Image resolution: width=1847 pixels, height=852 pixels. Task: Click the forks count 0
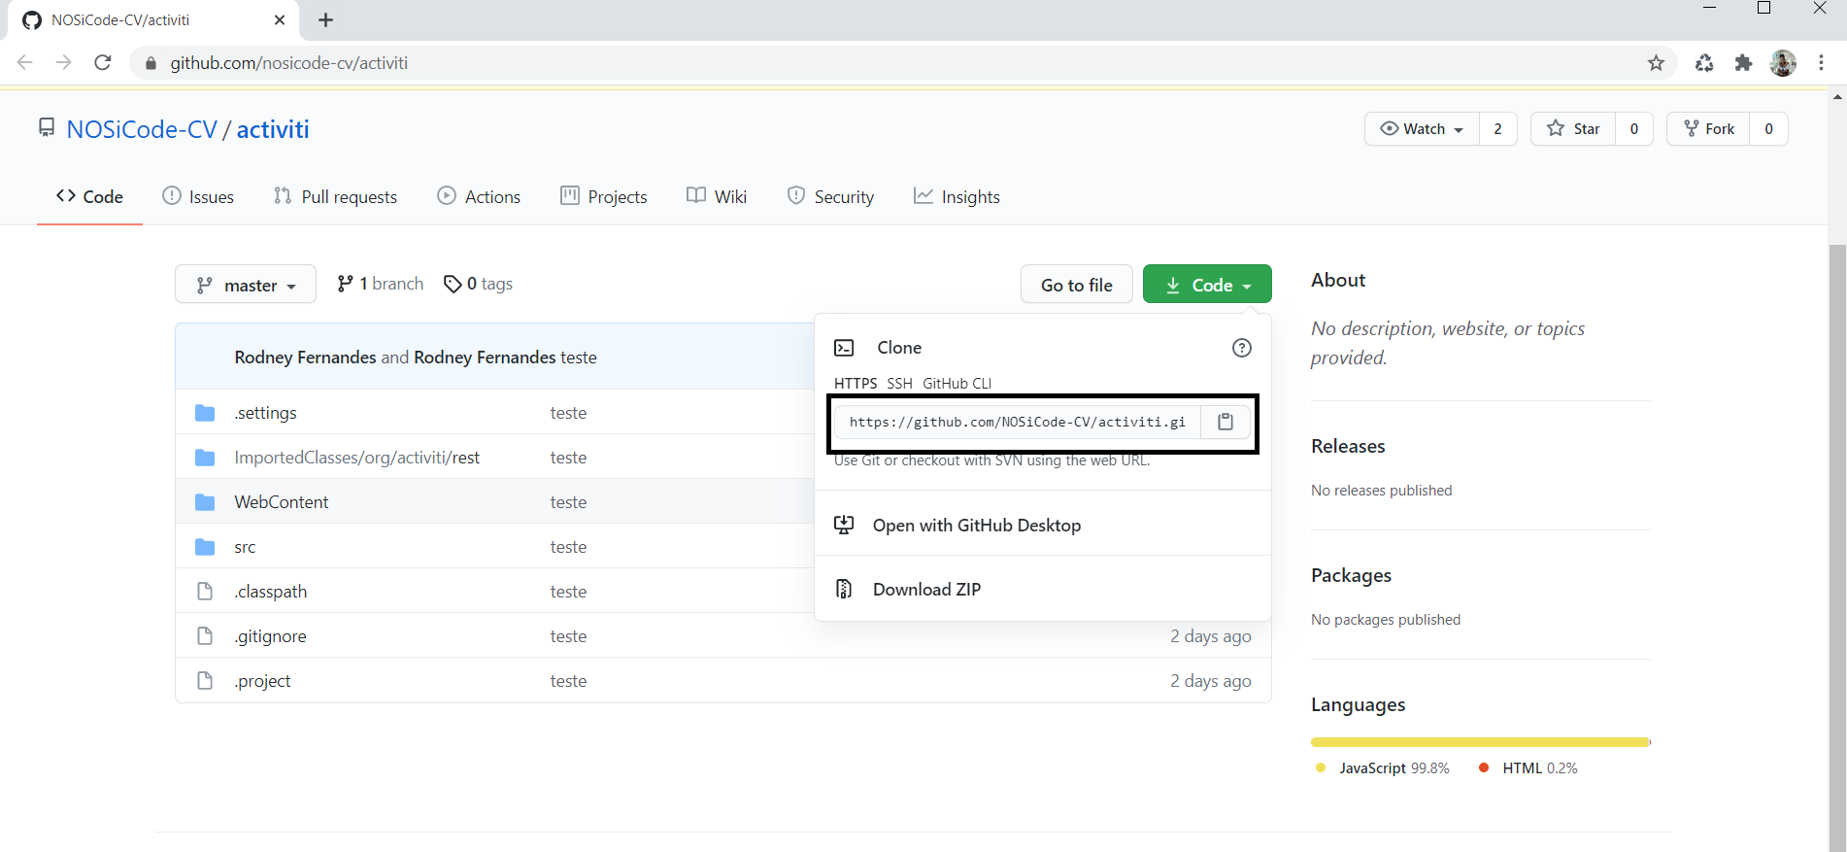[x=1768, y=129]
